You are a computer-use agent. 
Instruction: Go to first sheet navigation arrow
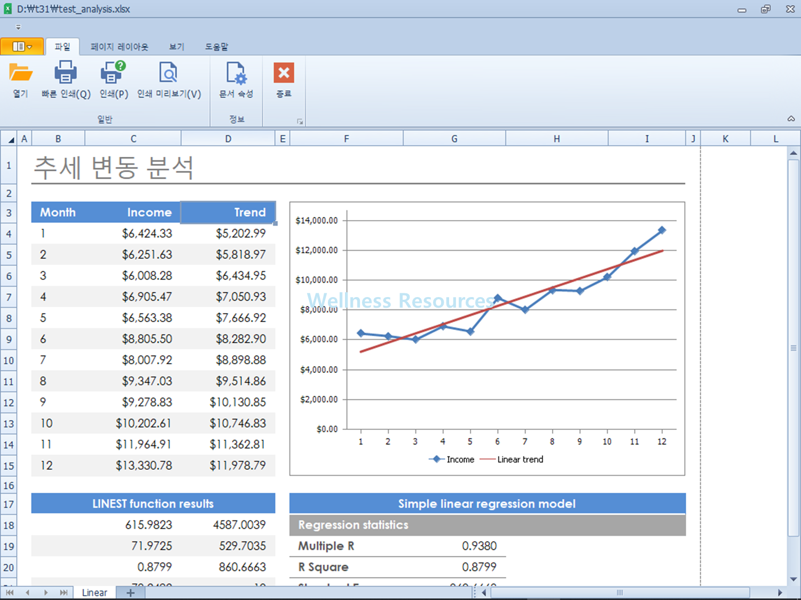click(10, 593)
